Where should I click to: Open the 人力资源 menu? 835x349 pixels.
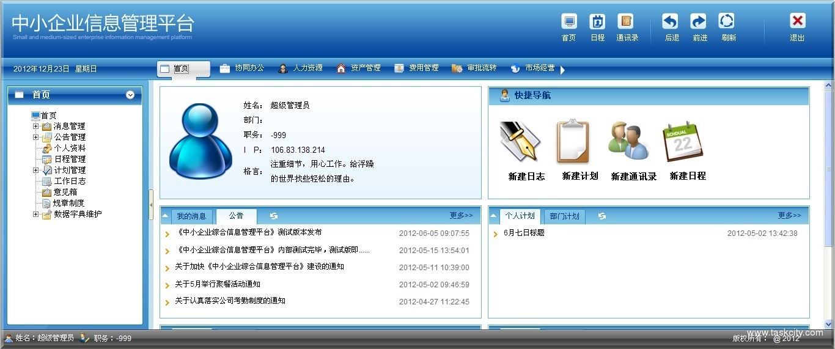tap(300, 68)
